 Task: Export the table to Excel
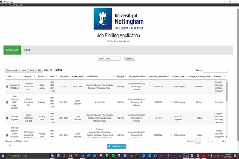coord(32,70)
